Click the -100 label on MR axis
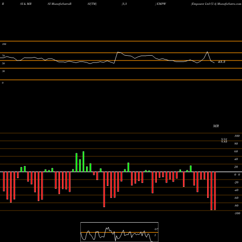Viewport: 242px width, 242px height. (x=237, y=213)
